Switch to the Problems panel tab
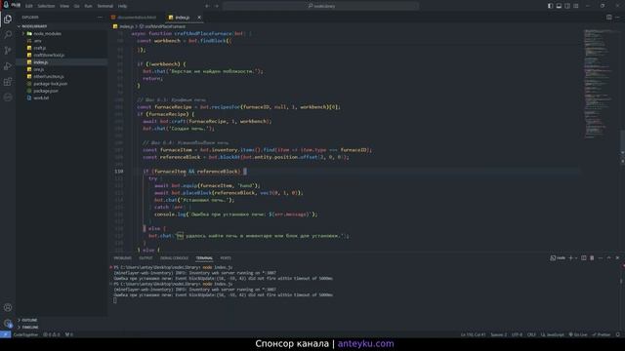This screenshot has width=625, height=351. (x=122, y=258)
